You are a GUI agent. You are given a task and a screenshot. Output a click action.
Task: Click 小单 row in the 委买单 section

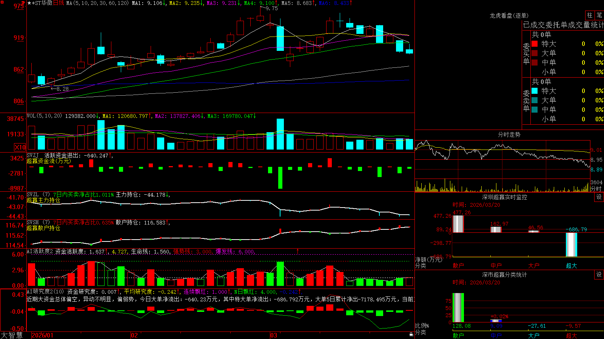(567, 72)
